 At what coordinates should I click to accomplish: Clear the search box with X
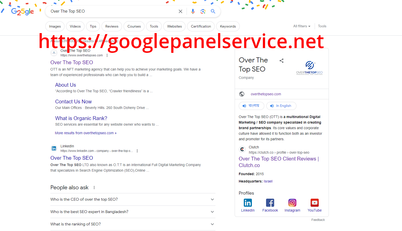(x=180, y=11)
